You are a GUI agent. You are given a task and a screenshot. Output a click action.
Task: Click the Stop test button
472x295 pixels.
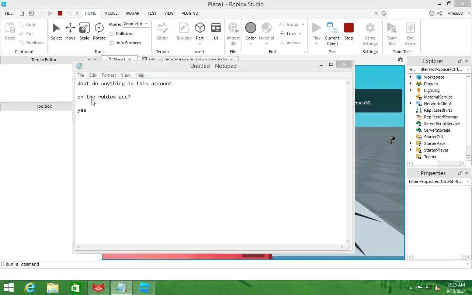(x=348, y=31)
